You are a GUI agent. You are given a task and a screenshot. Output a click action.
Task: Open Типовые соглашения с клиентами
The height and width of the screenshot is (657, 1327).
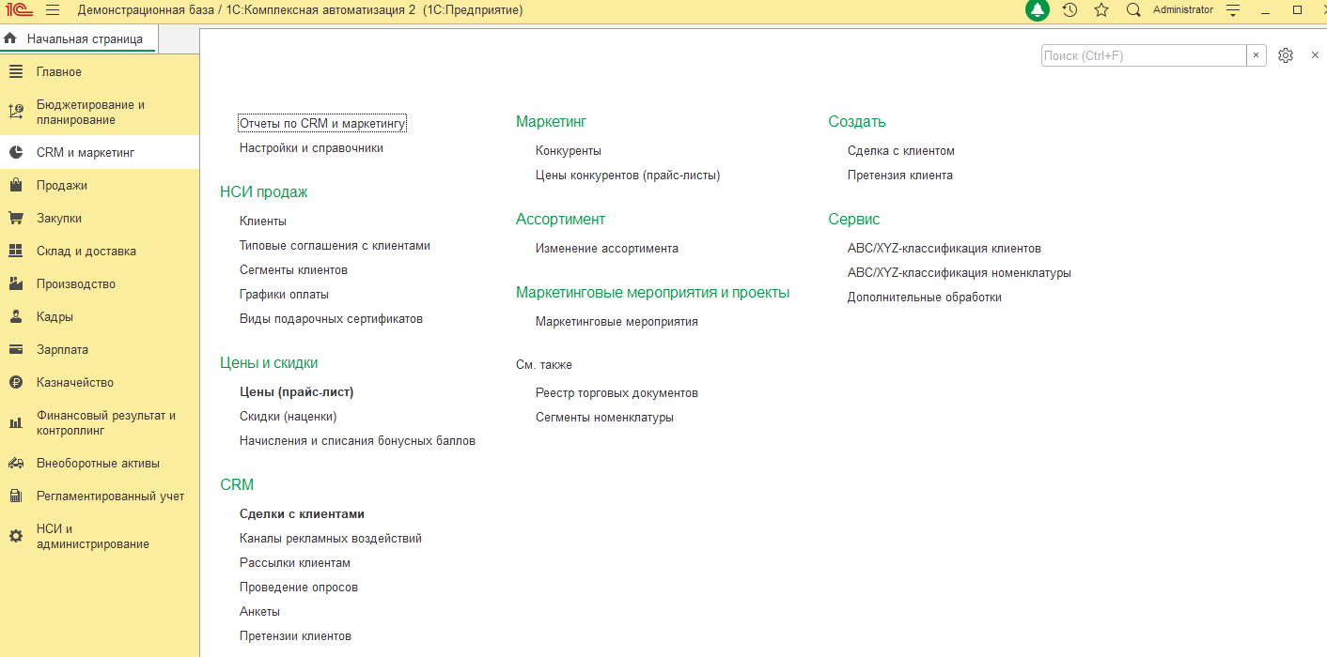tap(335, 245)
